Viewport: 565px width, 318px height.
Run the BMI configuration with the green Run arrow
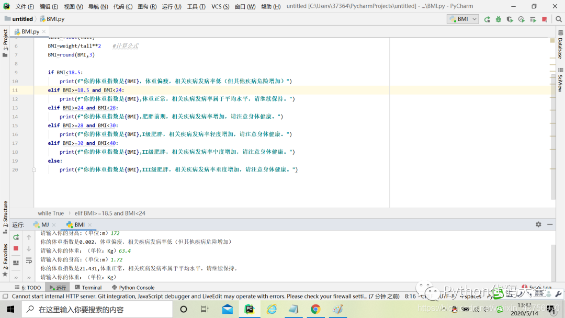488,18
